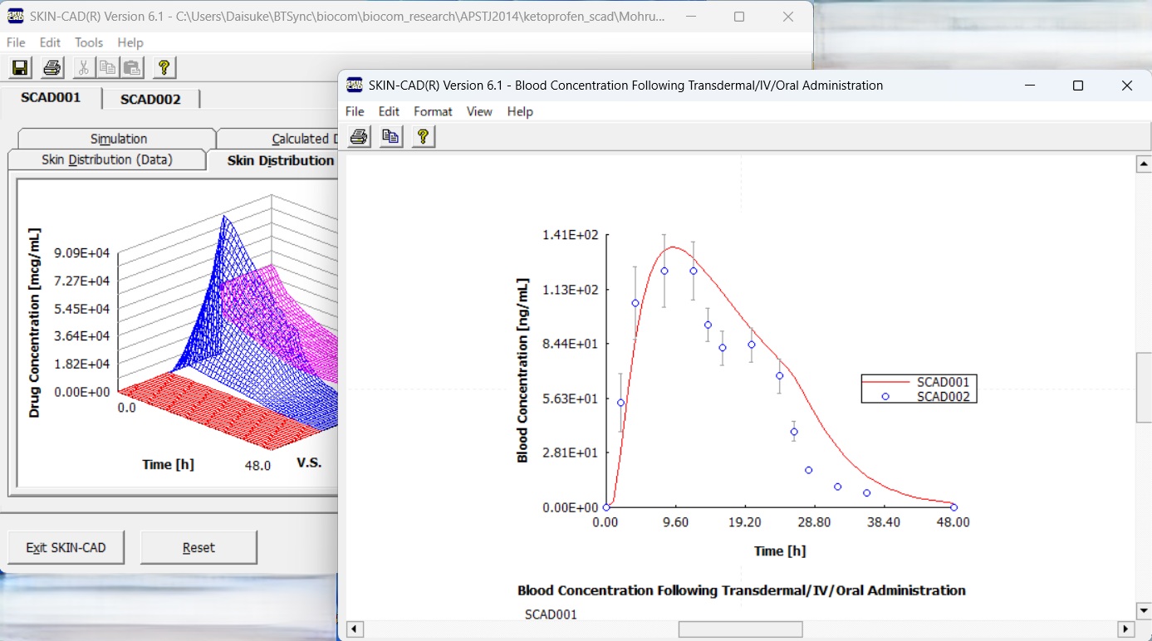Switch to the SCAD002 tab

[x=150, y=99]
